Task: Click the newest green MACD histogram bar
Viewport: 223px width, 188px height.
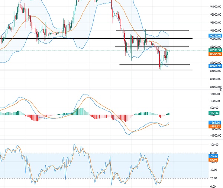Action: pos(168,114)
